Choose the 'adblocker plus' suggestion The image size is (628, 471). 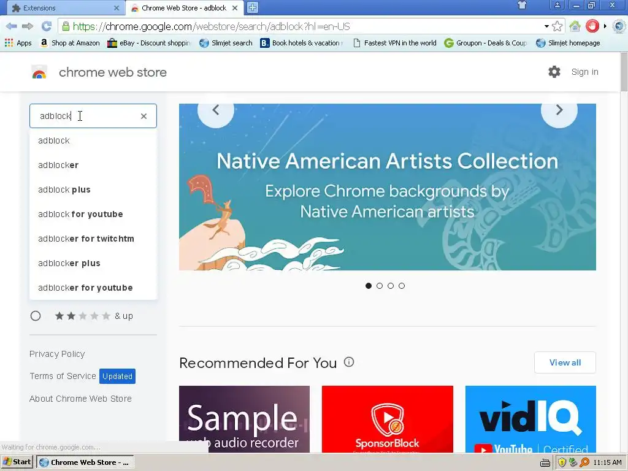click(x=93, y=263)
